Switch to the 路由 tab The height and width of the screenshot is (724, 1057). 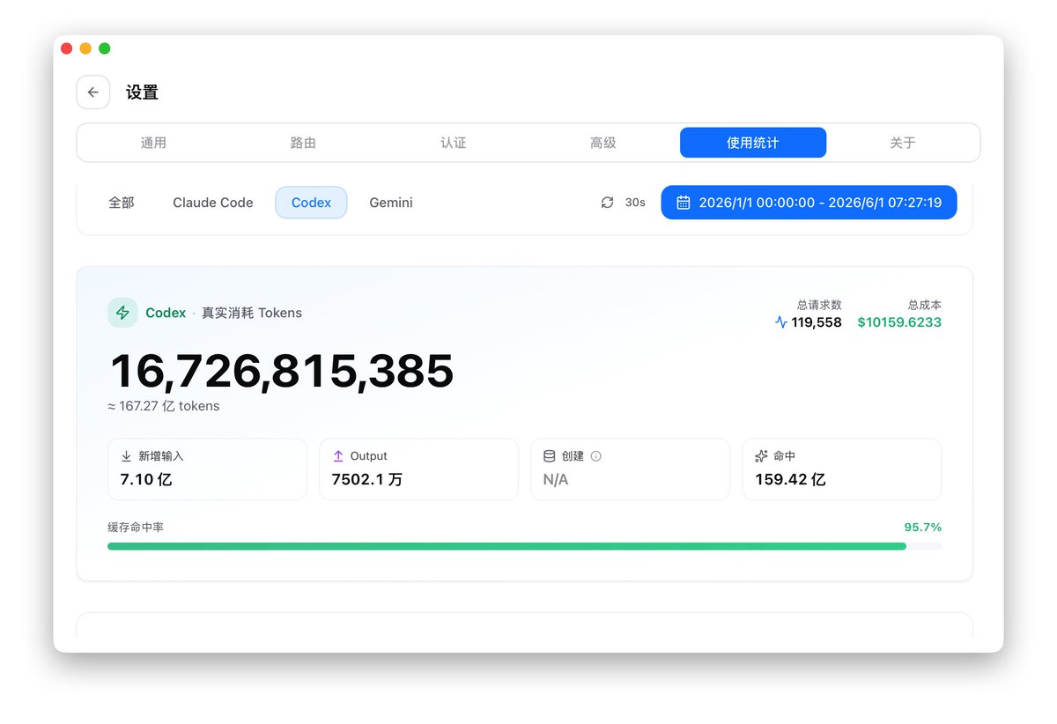(x=303, y=143)
